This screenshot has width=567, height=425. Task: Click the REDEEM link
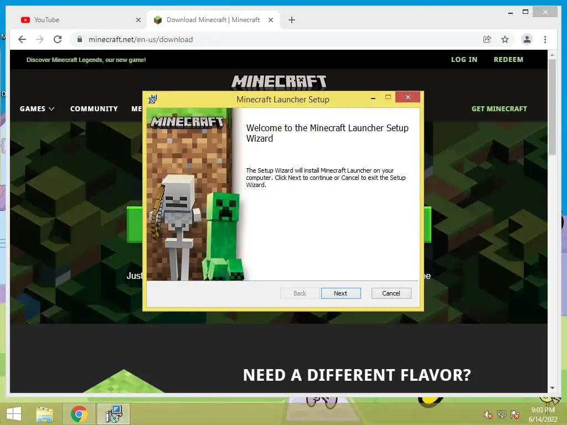point(508,60)
